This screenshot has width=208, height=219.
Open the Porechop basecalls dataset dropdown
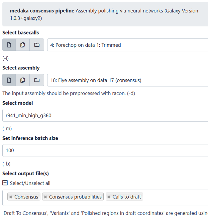(x=127, y=45)
